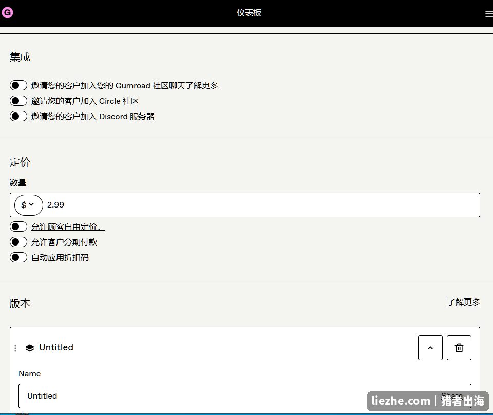This screenshot has height=415, width=493.
Task: Click the Untitled version title text
Action: pyautogui.click(x=56, y=347)
